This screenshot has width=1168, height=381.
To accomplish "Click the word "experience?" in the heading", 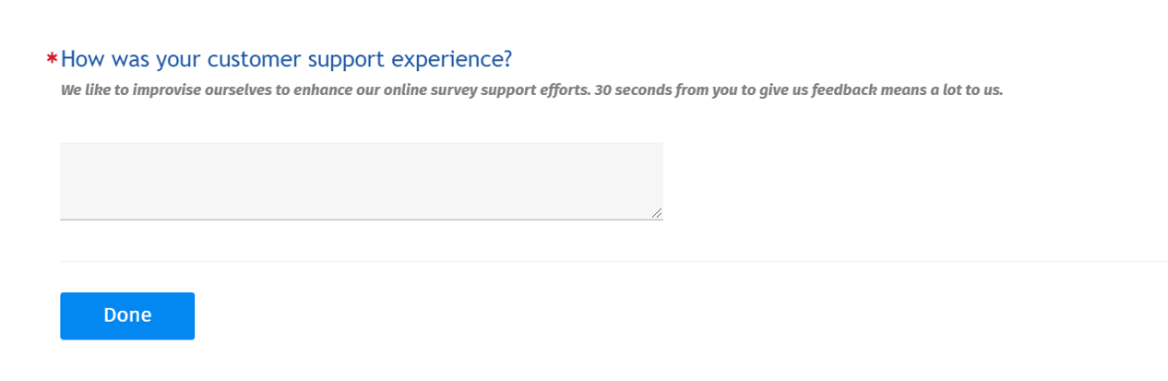I will pos(451,60).
